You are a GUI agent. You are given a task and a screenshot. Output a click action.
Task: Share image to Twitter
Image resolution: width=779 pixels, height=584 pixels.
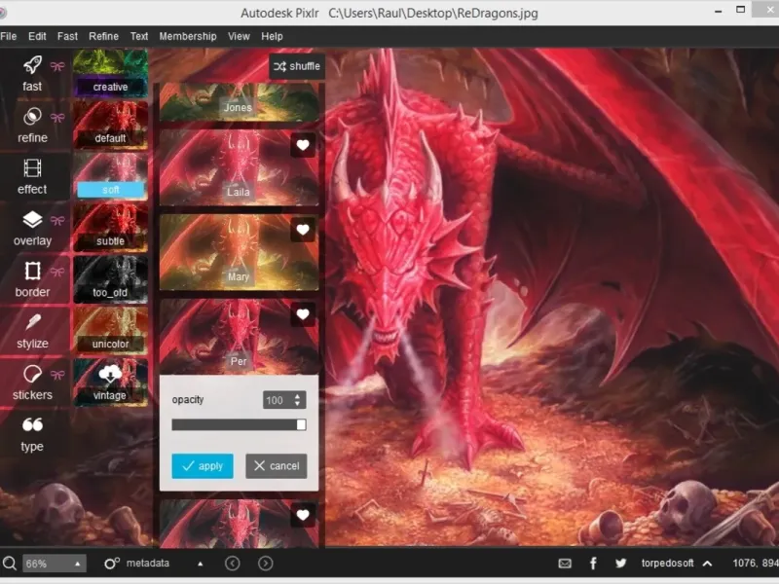pyautogui.click(x=621, y=564)
